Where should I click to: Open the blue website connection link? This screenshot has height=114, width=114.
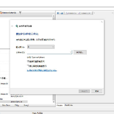[x=42, y=70]
